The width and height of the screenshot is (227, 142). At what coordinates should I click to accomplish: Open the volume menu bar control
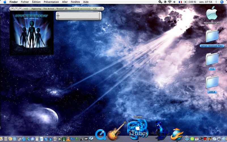(x=175, y=2)
